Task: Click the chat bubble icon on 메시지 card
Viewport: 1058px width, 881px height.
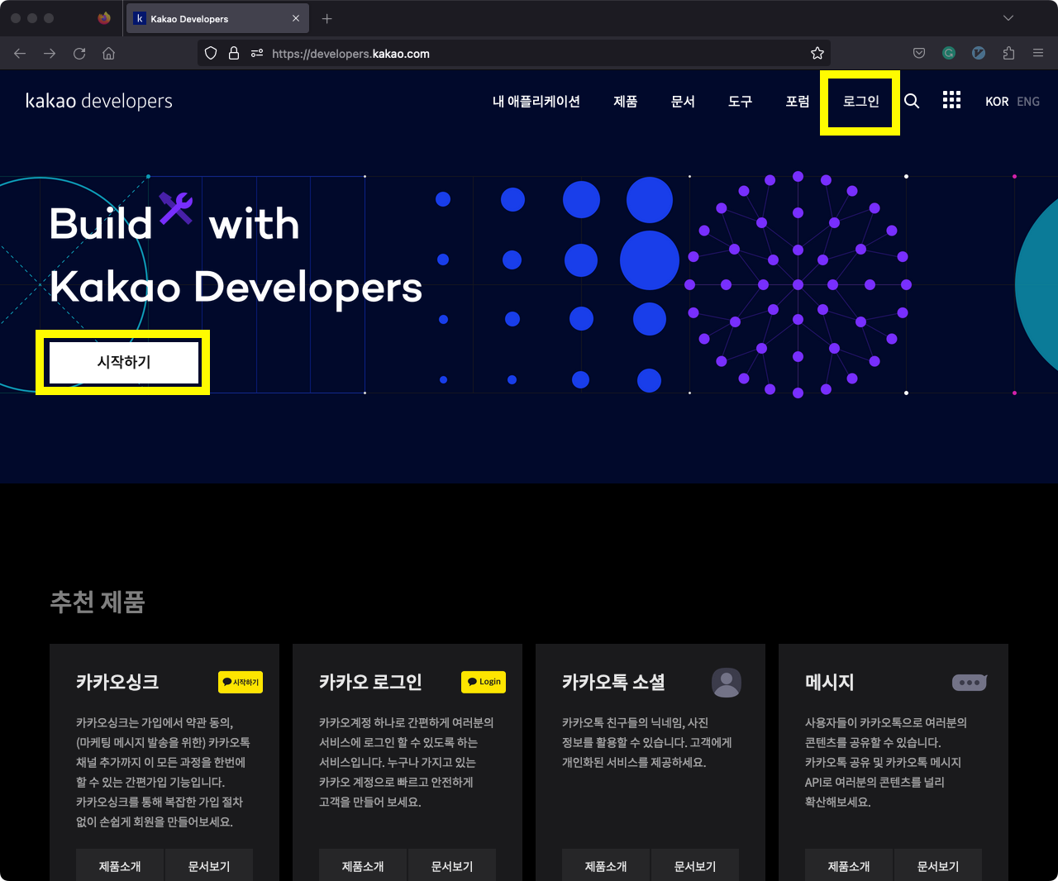Action: (970, 683)
